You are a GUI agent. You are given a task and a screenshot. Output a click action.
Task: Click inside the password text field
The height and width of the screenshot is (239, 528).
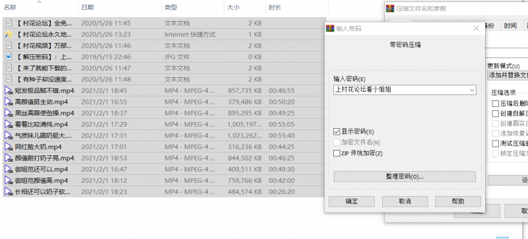[401, 90]
